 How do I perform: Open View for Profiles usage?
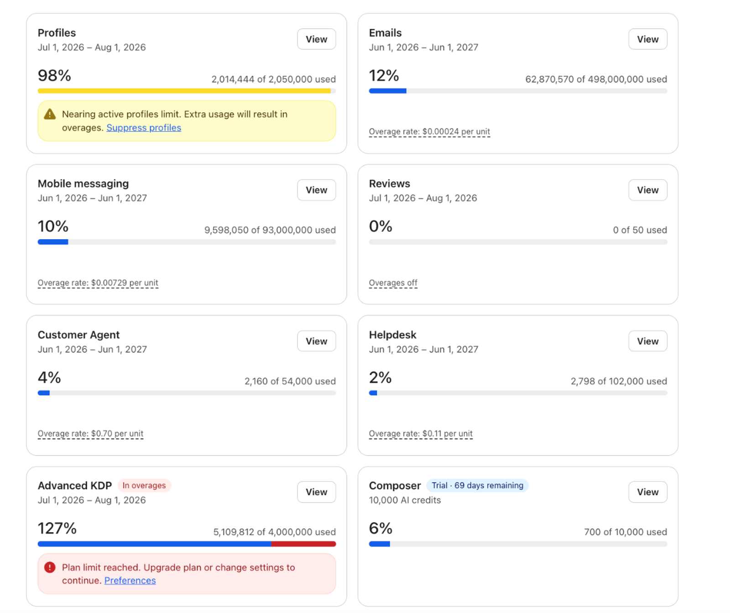(x=316, y=39)
